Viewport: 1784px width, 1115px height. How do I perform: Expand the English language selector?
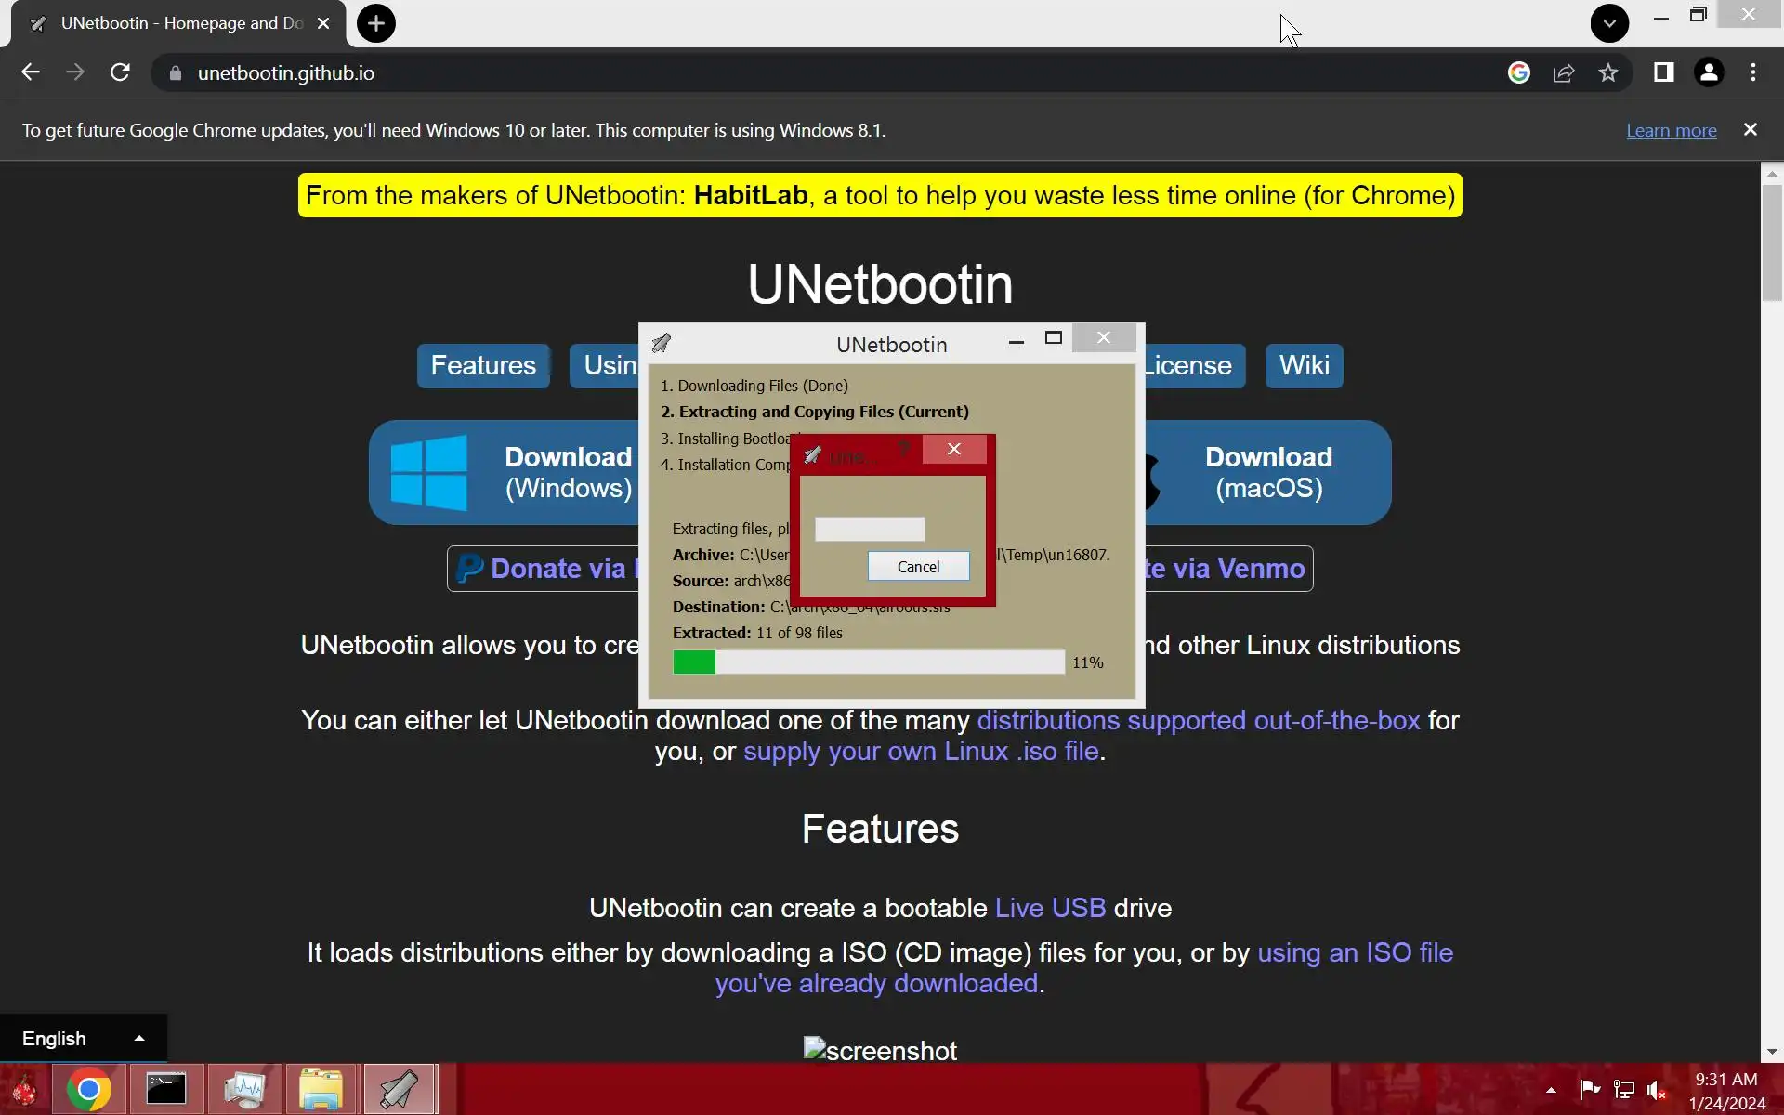tap(83, 1038)
